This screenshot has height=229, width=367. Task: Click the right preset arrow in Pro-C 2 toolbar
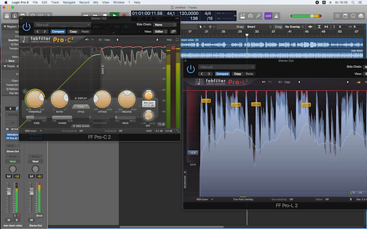click(157, 40)
